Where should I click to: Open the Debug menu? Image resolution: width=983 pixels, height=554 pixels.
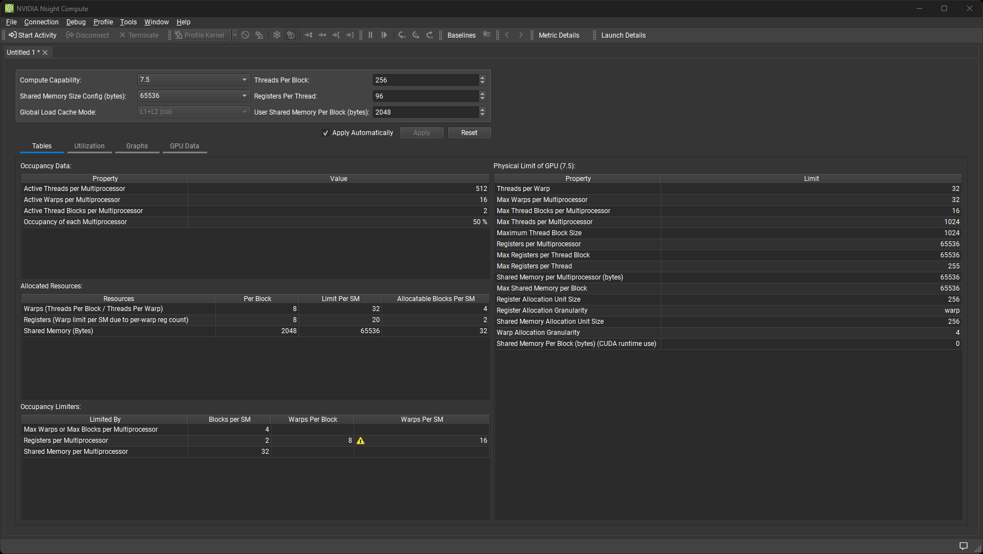click(76, 22)
